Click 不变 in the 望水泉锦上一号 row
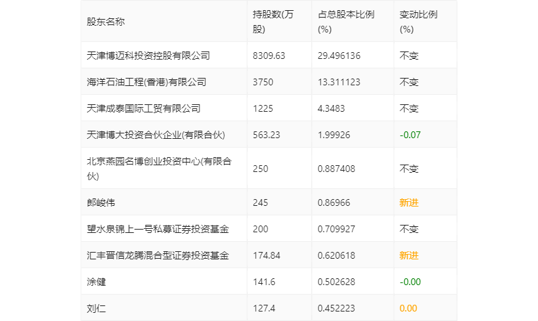 pos(409,229)
